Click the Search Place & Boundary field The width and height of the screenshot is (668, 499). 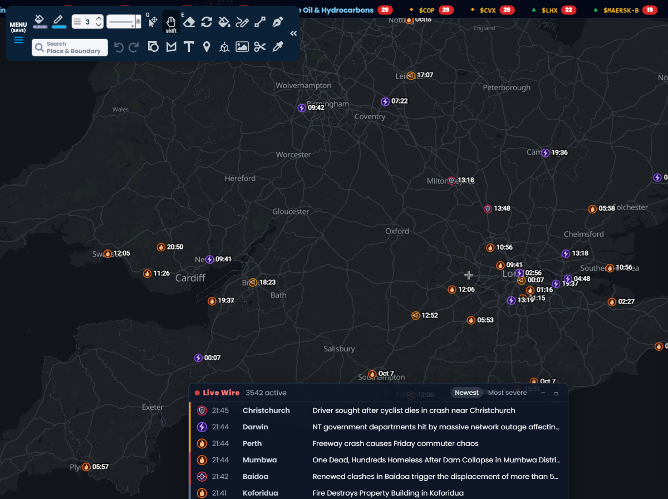pos(70,47)
